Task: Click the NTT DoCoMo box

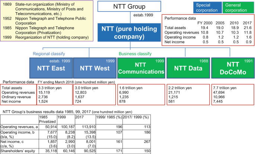Action: tap(233, 68)
